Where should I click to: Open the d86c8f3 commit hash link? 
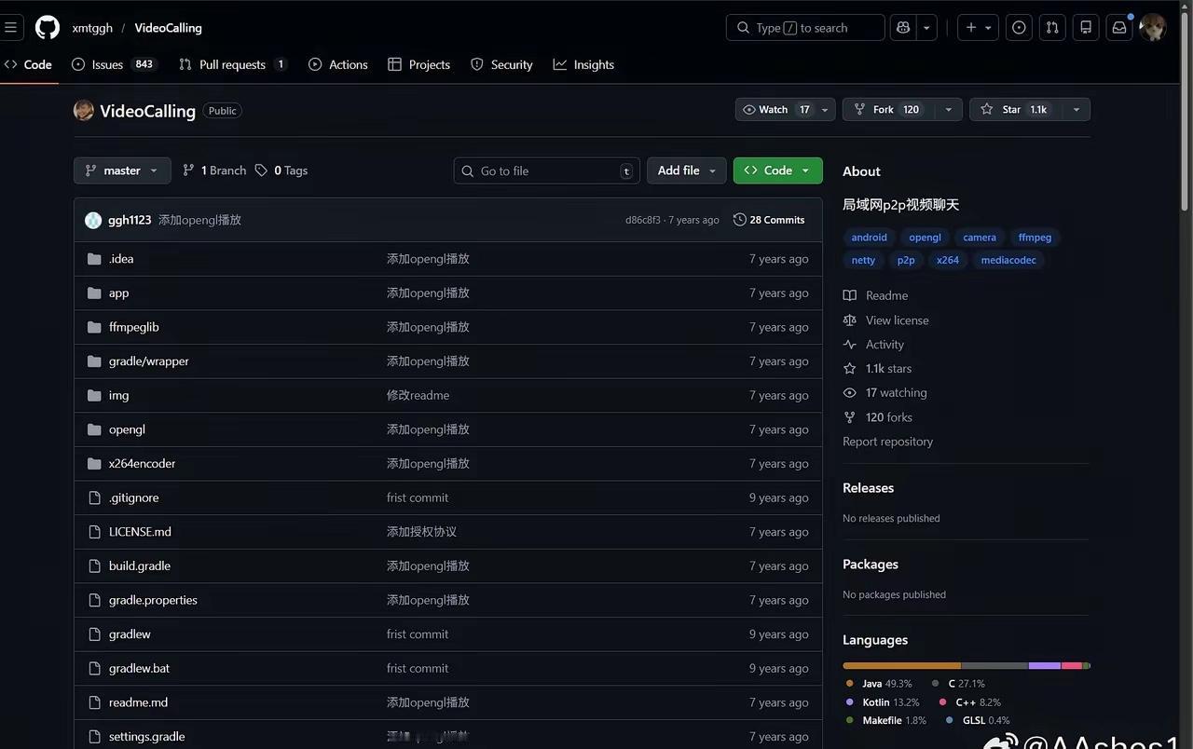[643, 220]
